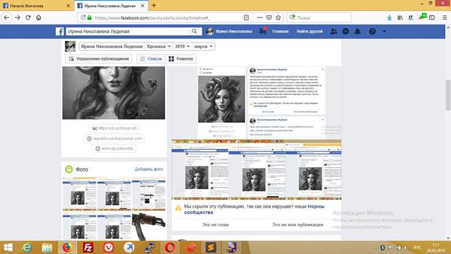Screen dimensions: 451x254
Task: Close the Наталя Жигалова tab
Action: tap(68, 6)
